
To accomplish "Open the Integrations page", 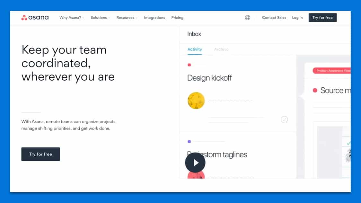I will point(154,18).
